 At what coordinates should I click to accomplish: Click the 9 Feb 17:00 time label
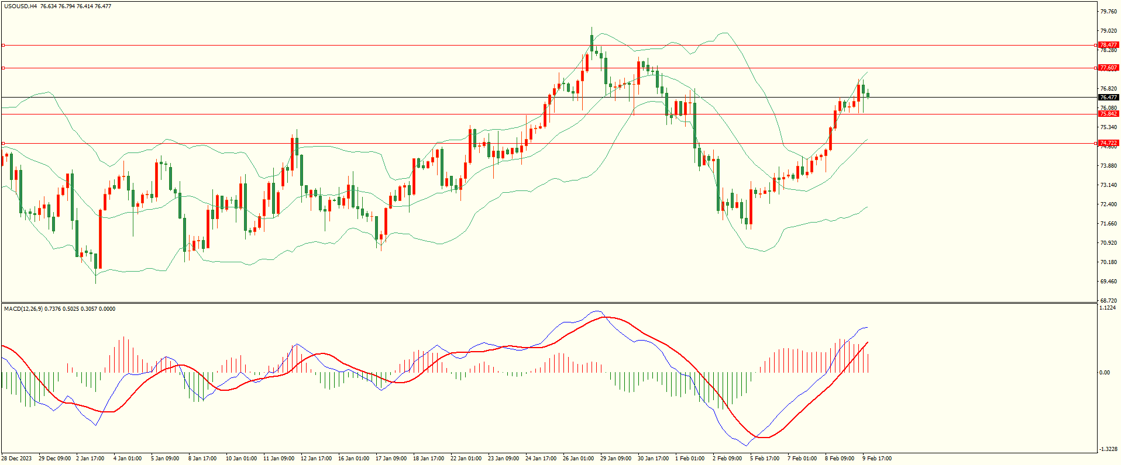pyautogui.click(x=878, y=459)
